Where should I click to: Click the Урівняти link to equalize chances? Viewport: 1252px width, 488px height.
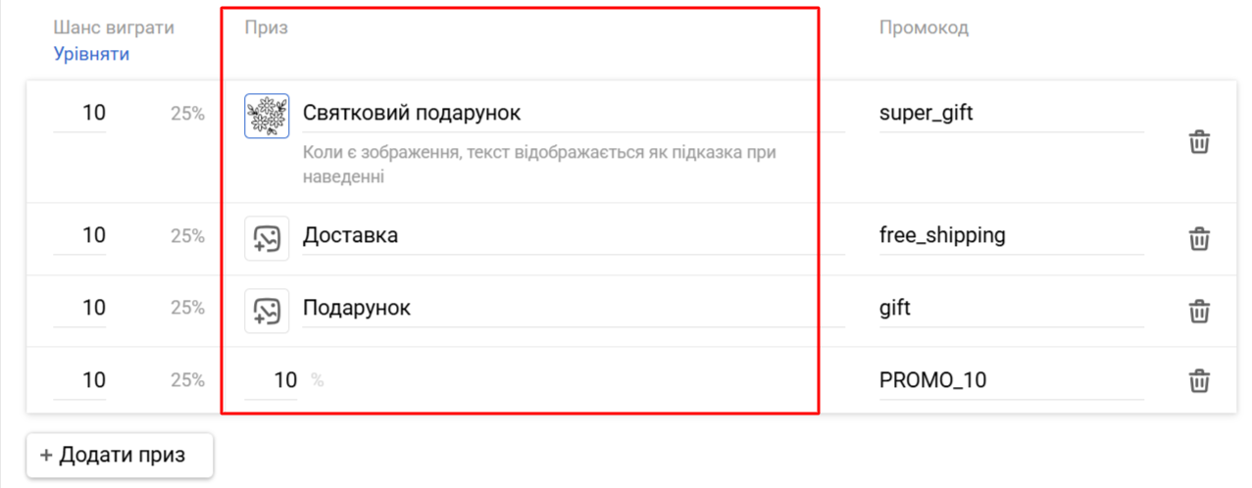point(91,54)
